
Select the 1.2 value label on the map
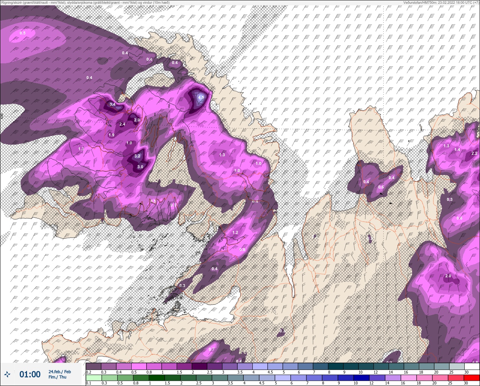(x=235, y=232)
